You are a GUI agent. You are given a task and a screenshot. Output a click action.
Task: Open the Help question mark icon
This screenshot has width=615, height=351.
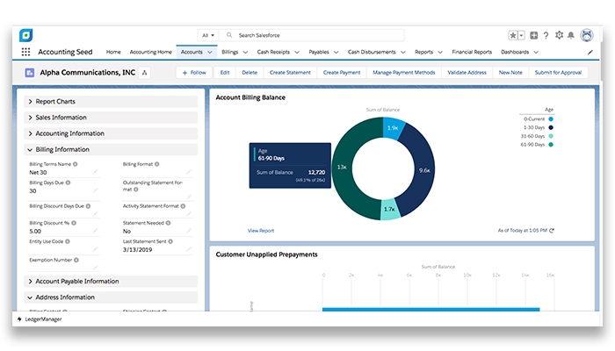(546, 35)
